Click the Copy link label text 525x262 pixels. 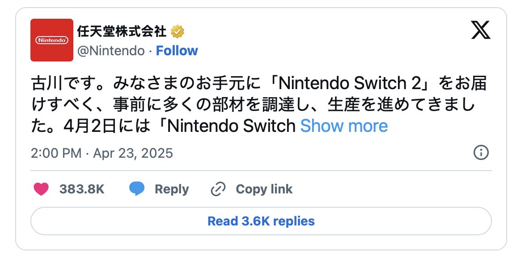pos(263,189)
